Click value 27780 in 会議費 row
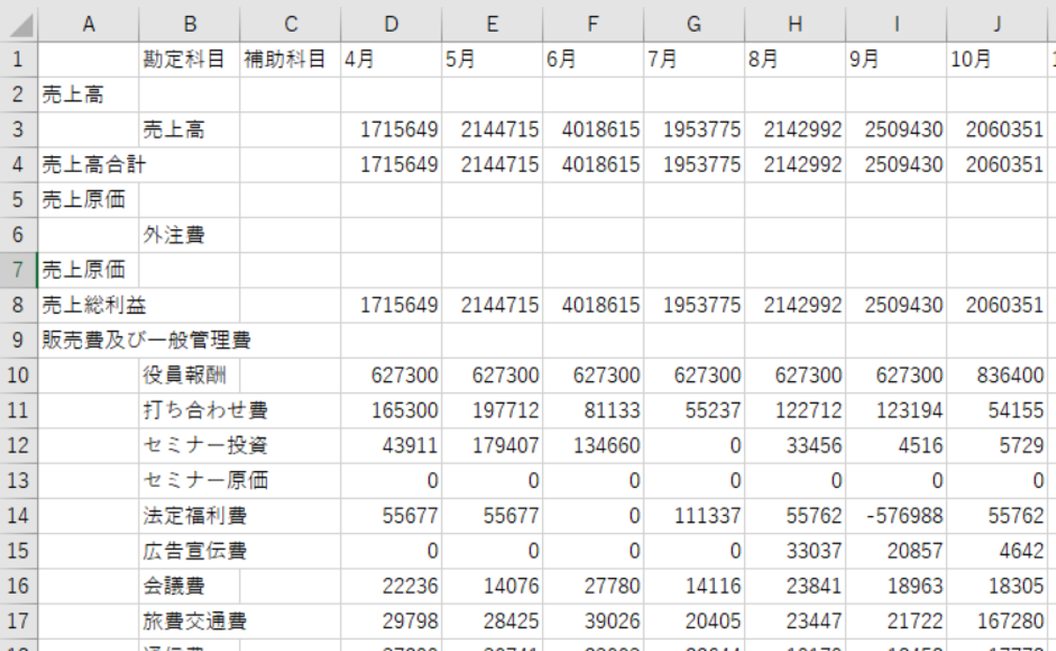 (x=593, y=586)
